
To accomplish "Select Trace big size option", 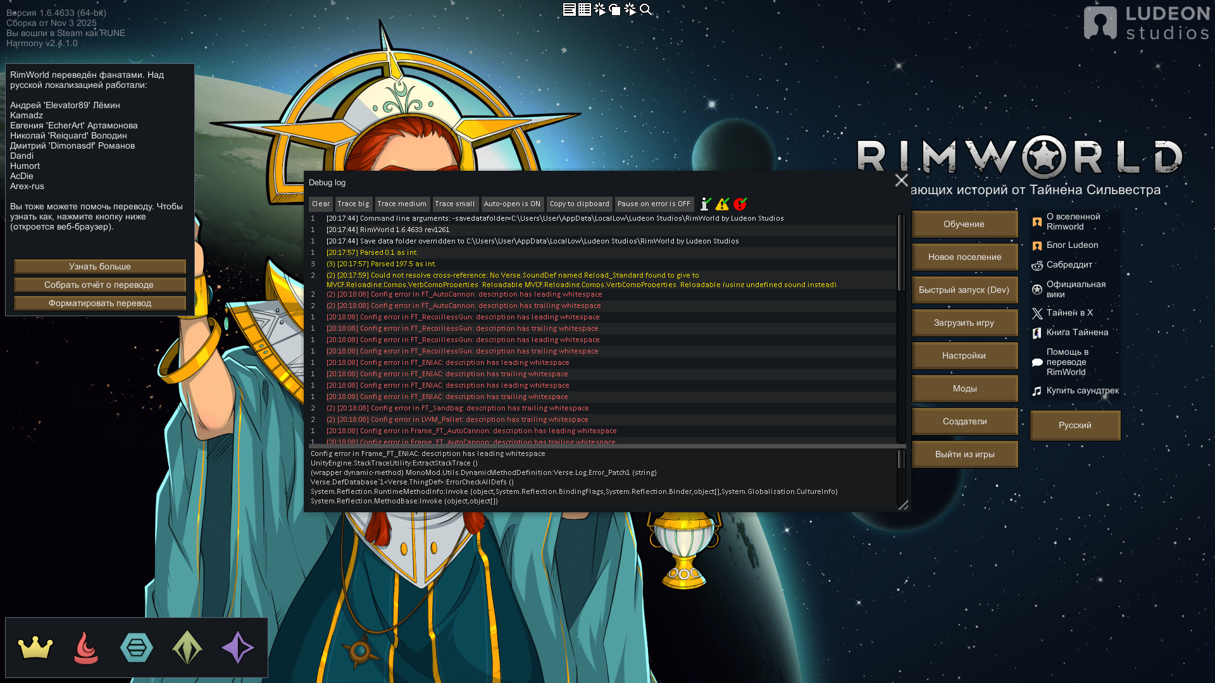I will coord(353,204).
